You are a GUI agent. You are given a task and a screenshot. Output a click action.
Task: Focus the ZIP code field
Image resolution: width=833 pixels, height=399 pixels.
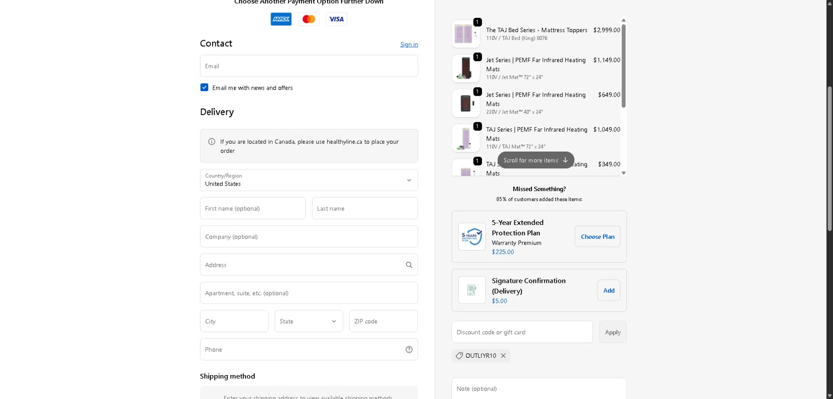(x=384, y=321)
